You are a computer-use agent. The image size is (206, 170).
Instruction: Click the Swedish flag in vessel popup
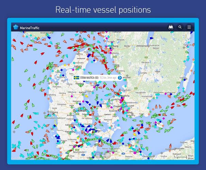coord(76,78)
